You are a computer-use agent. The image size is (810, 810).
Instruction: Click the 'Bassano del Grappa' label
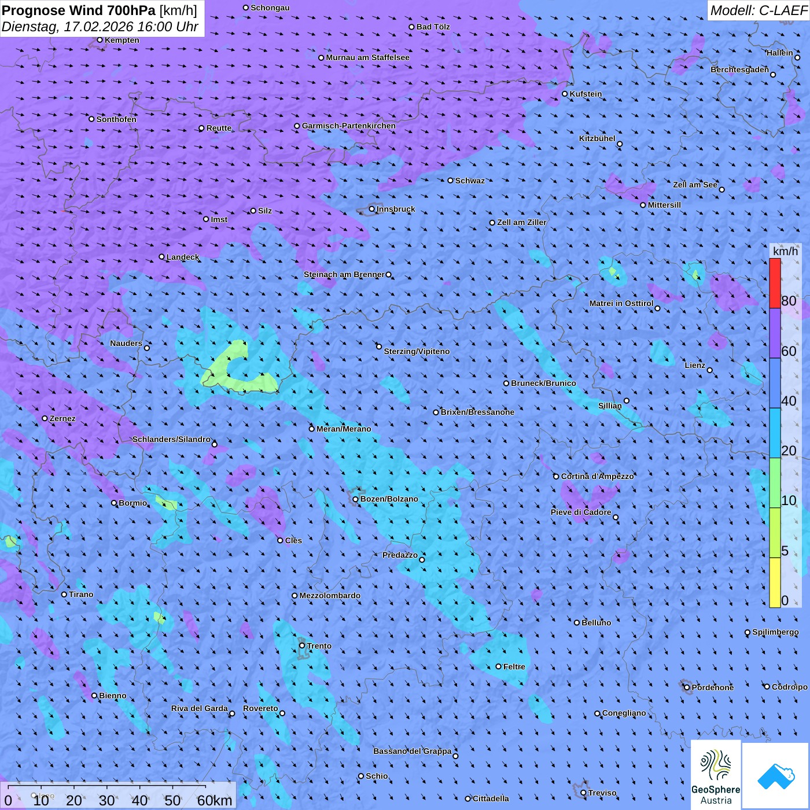point(412,751)
